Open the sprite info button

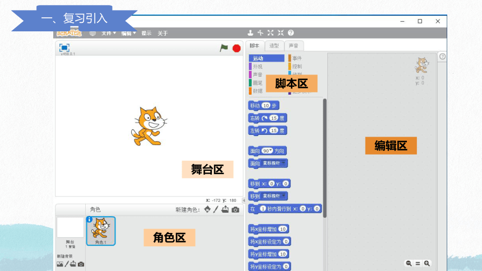(x=90, y=219)
